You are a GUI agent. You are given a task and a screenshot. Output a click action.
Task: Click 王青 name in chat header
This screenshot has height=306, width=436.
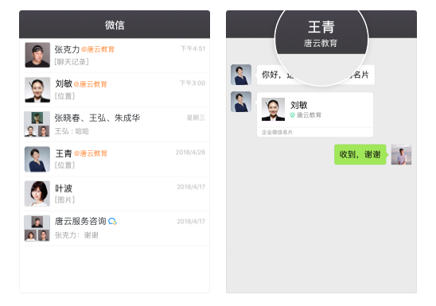pyautogui.click(x=321, y=27)
